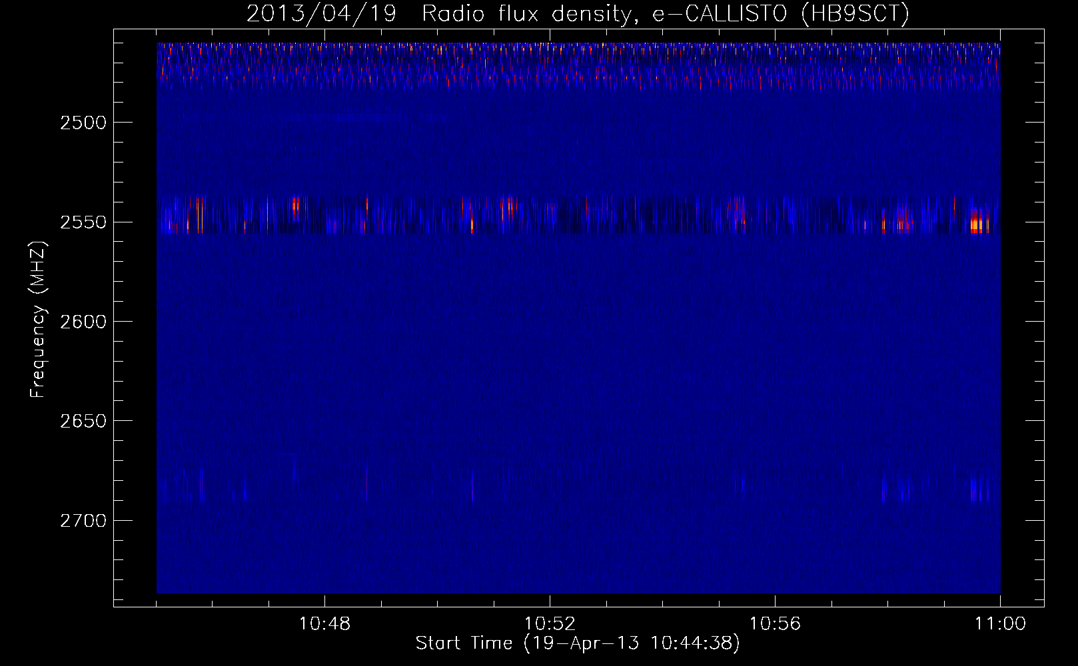Screen dimensions: 1078x666
Task: Click the 11:00 time axis label
Action: point(1000,624)
